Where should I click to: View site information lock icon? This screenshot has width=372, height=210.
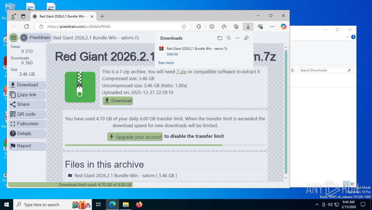click(41, 27)
